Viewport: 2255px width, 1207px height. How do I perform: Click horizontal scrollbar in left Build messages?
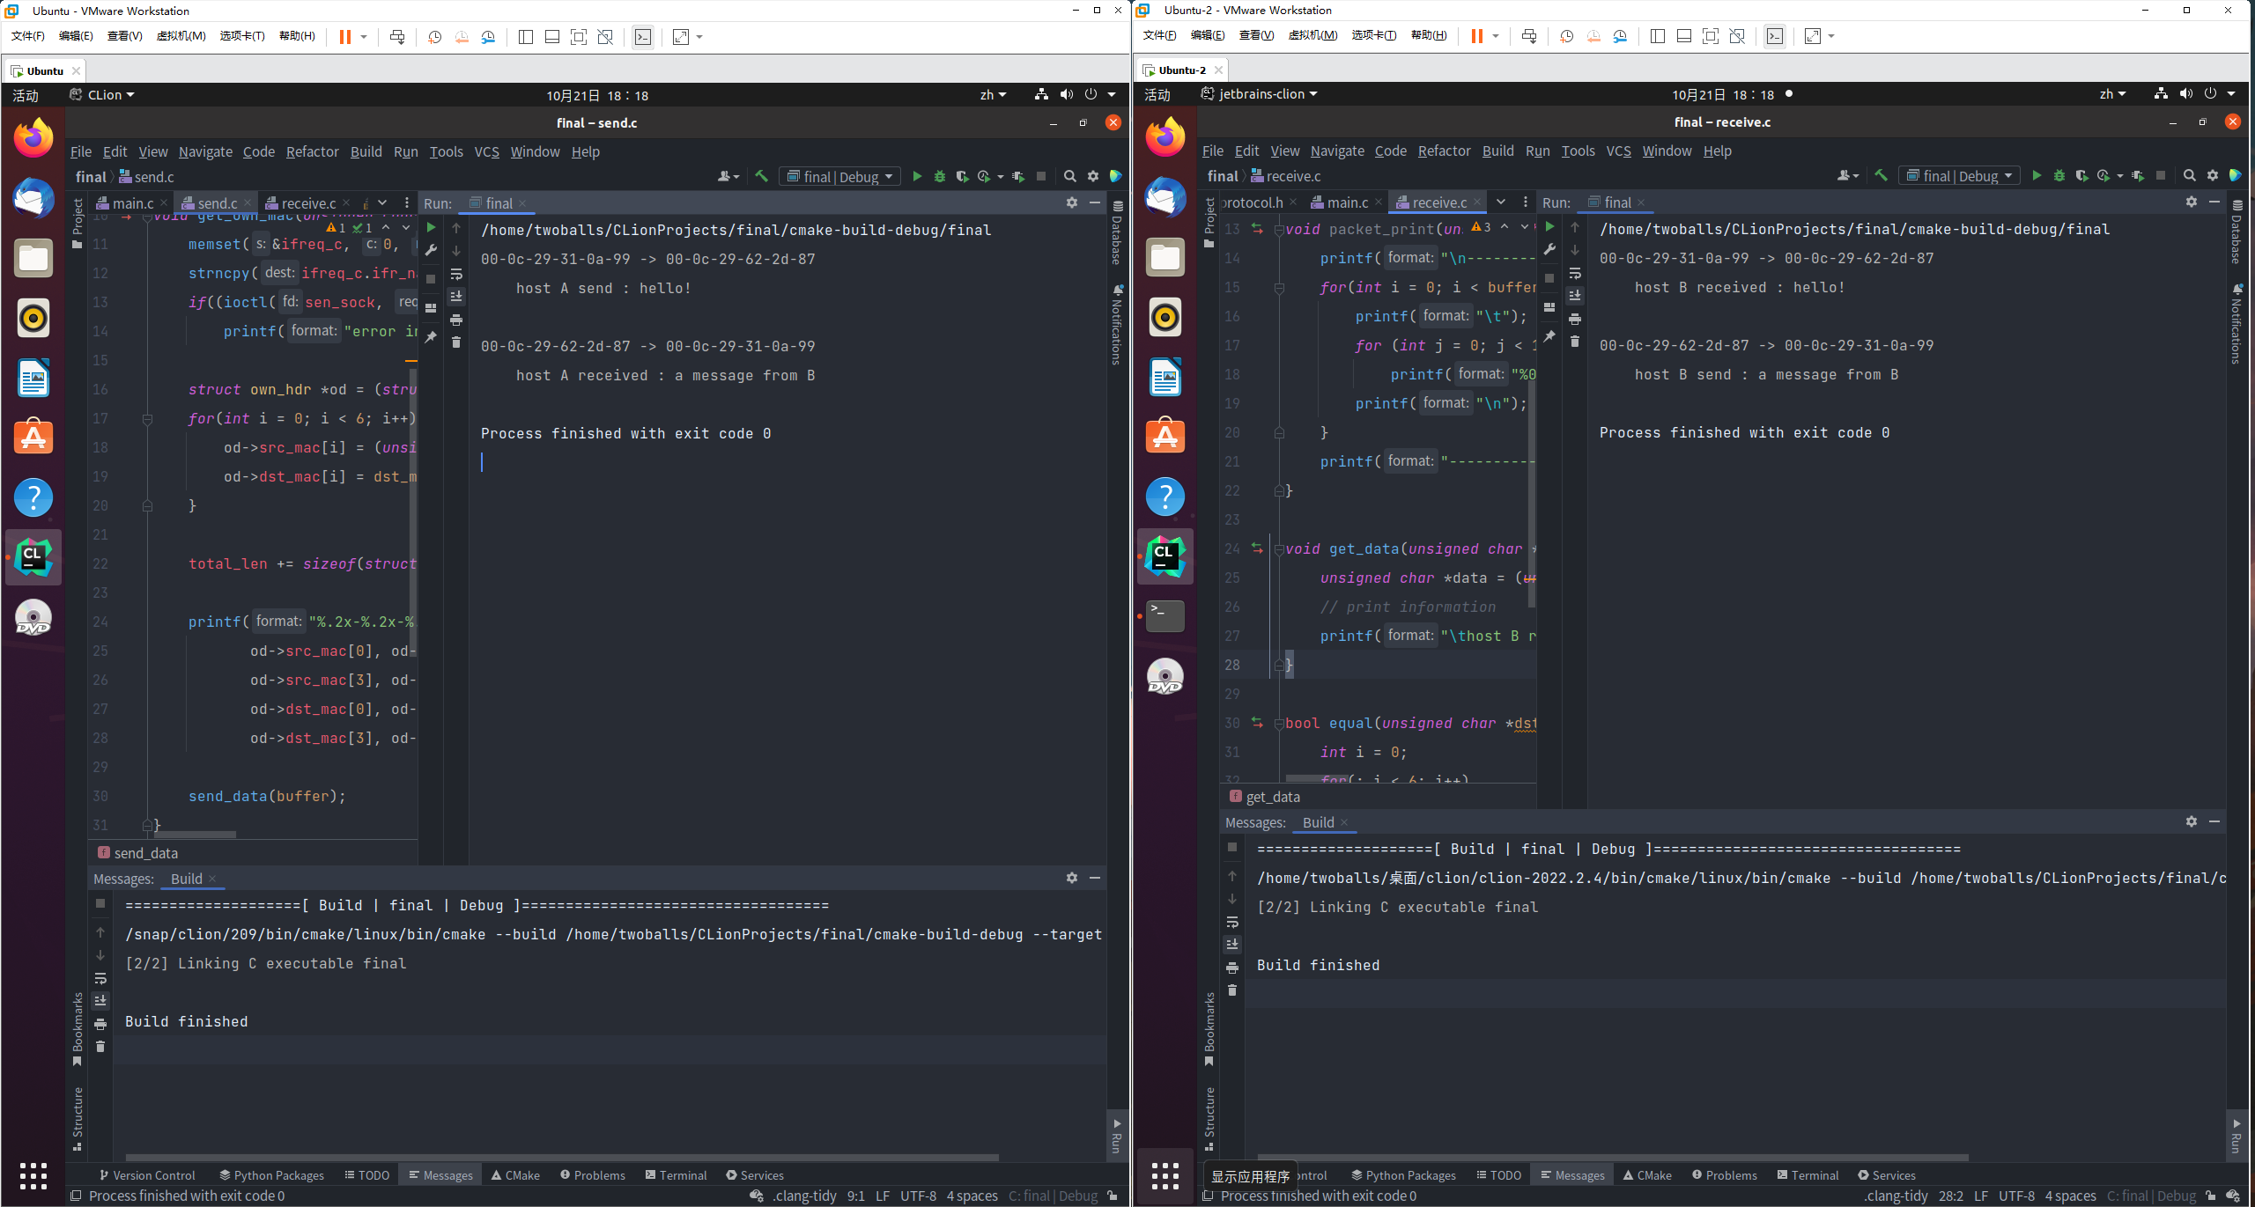point(562,1158)
